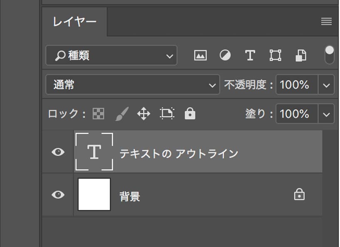The width and height of the screenshot is (340, 247).
Task: Hide the テキストの アウトライン layer
Action: (58, 152)
